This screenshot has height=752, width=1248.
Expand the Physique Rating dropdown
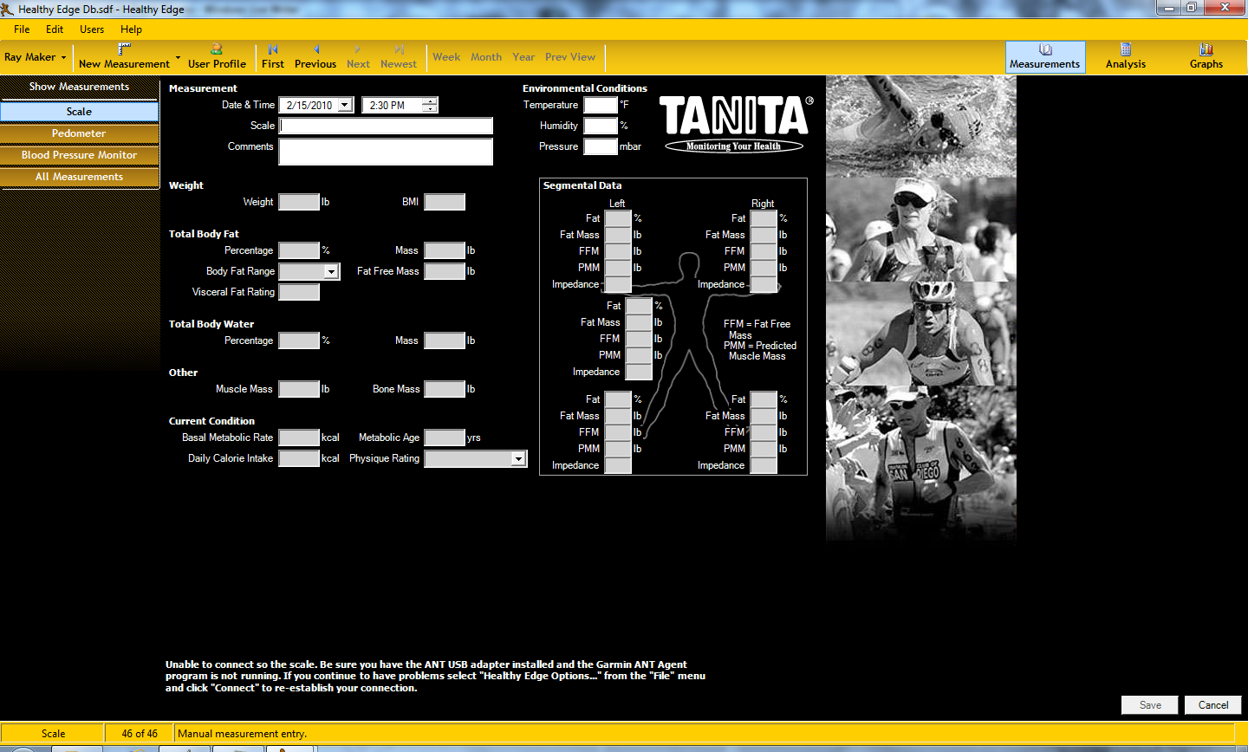click(x=518, y=458)
